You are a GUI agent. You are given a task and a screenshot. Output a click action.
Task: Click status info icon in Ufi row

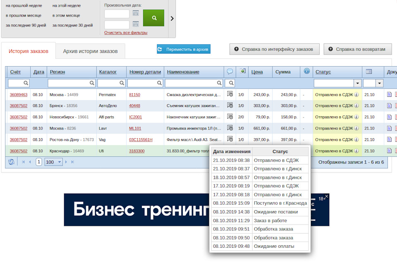click(x=356, y=151)
